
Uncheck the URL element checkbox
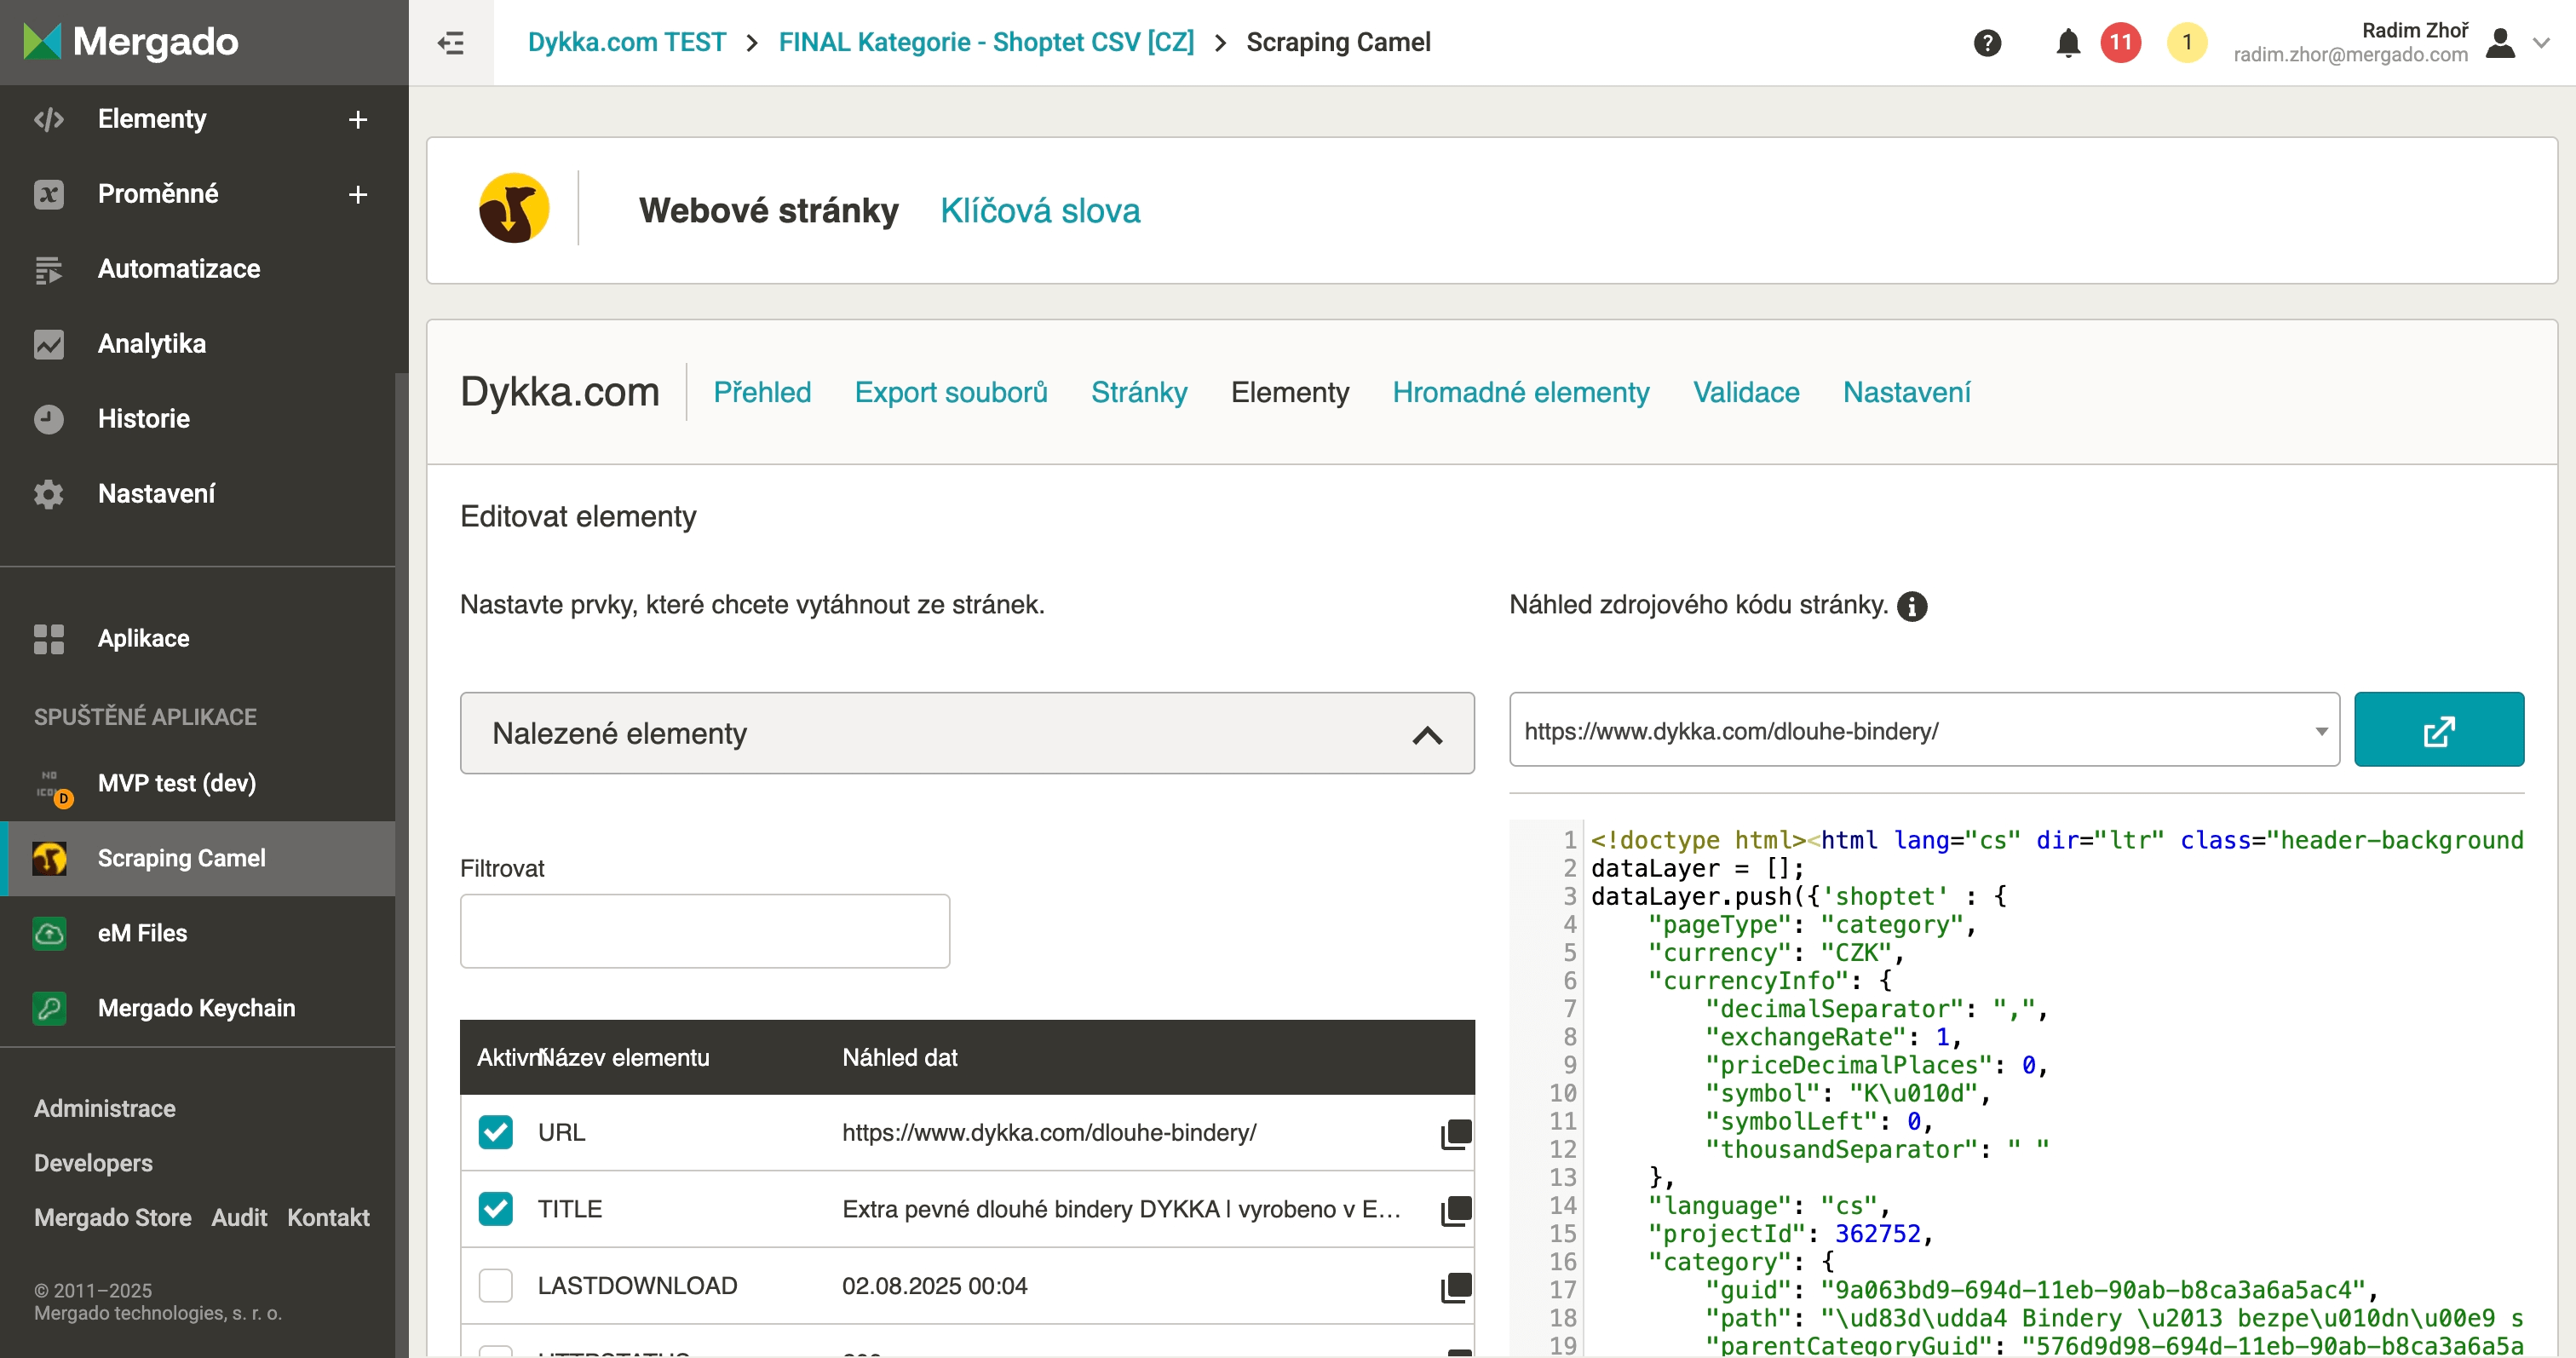pyautogui.click(x=495, y=1133)
